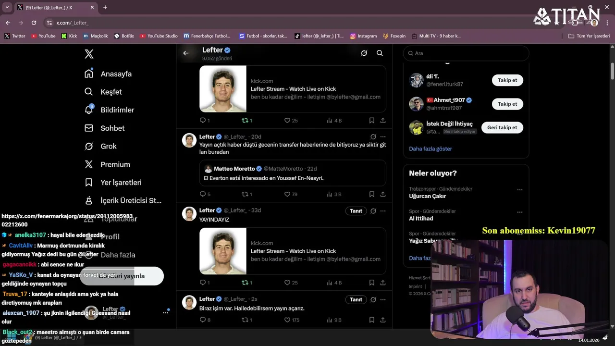Open Keşfet from sidebar

click(103, 92)
